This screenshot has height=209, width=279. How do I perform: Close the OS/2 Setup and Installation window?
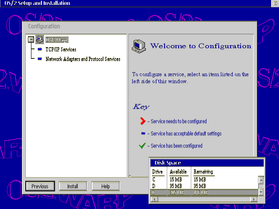(x=275, y=3)
